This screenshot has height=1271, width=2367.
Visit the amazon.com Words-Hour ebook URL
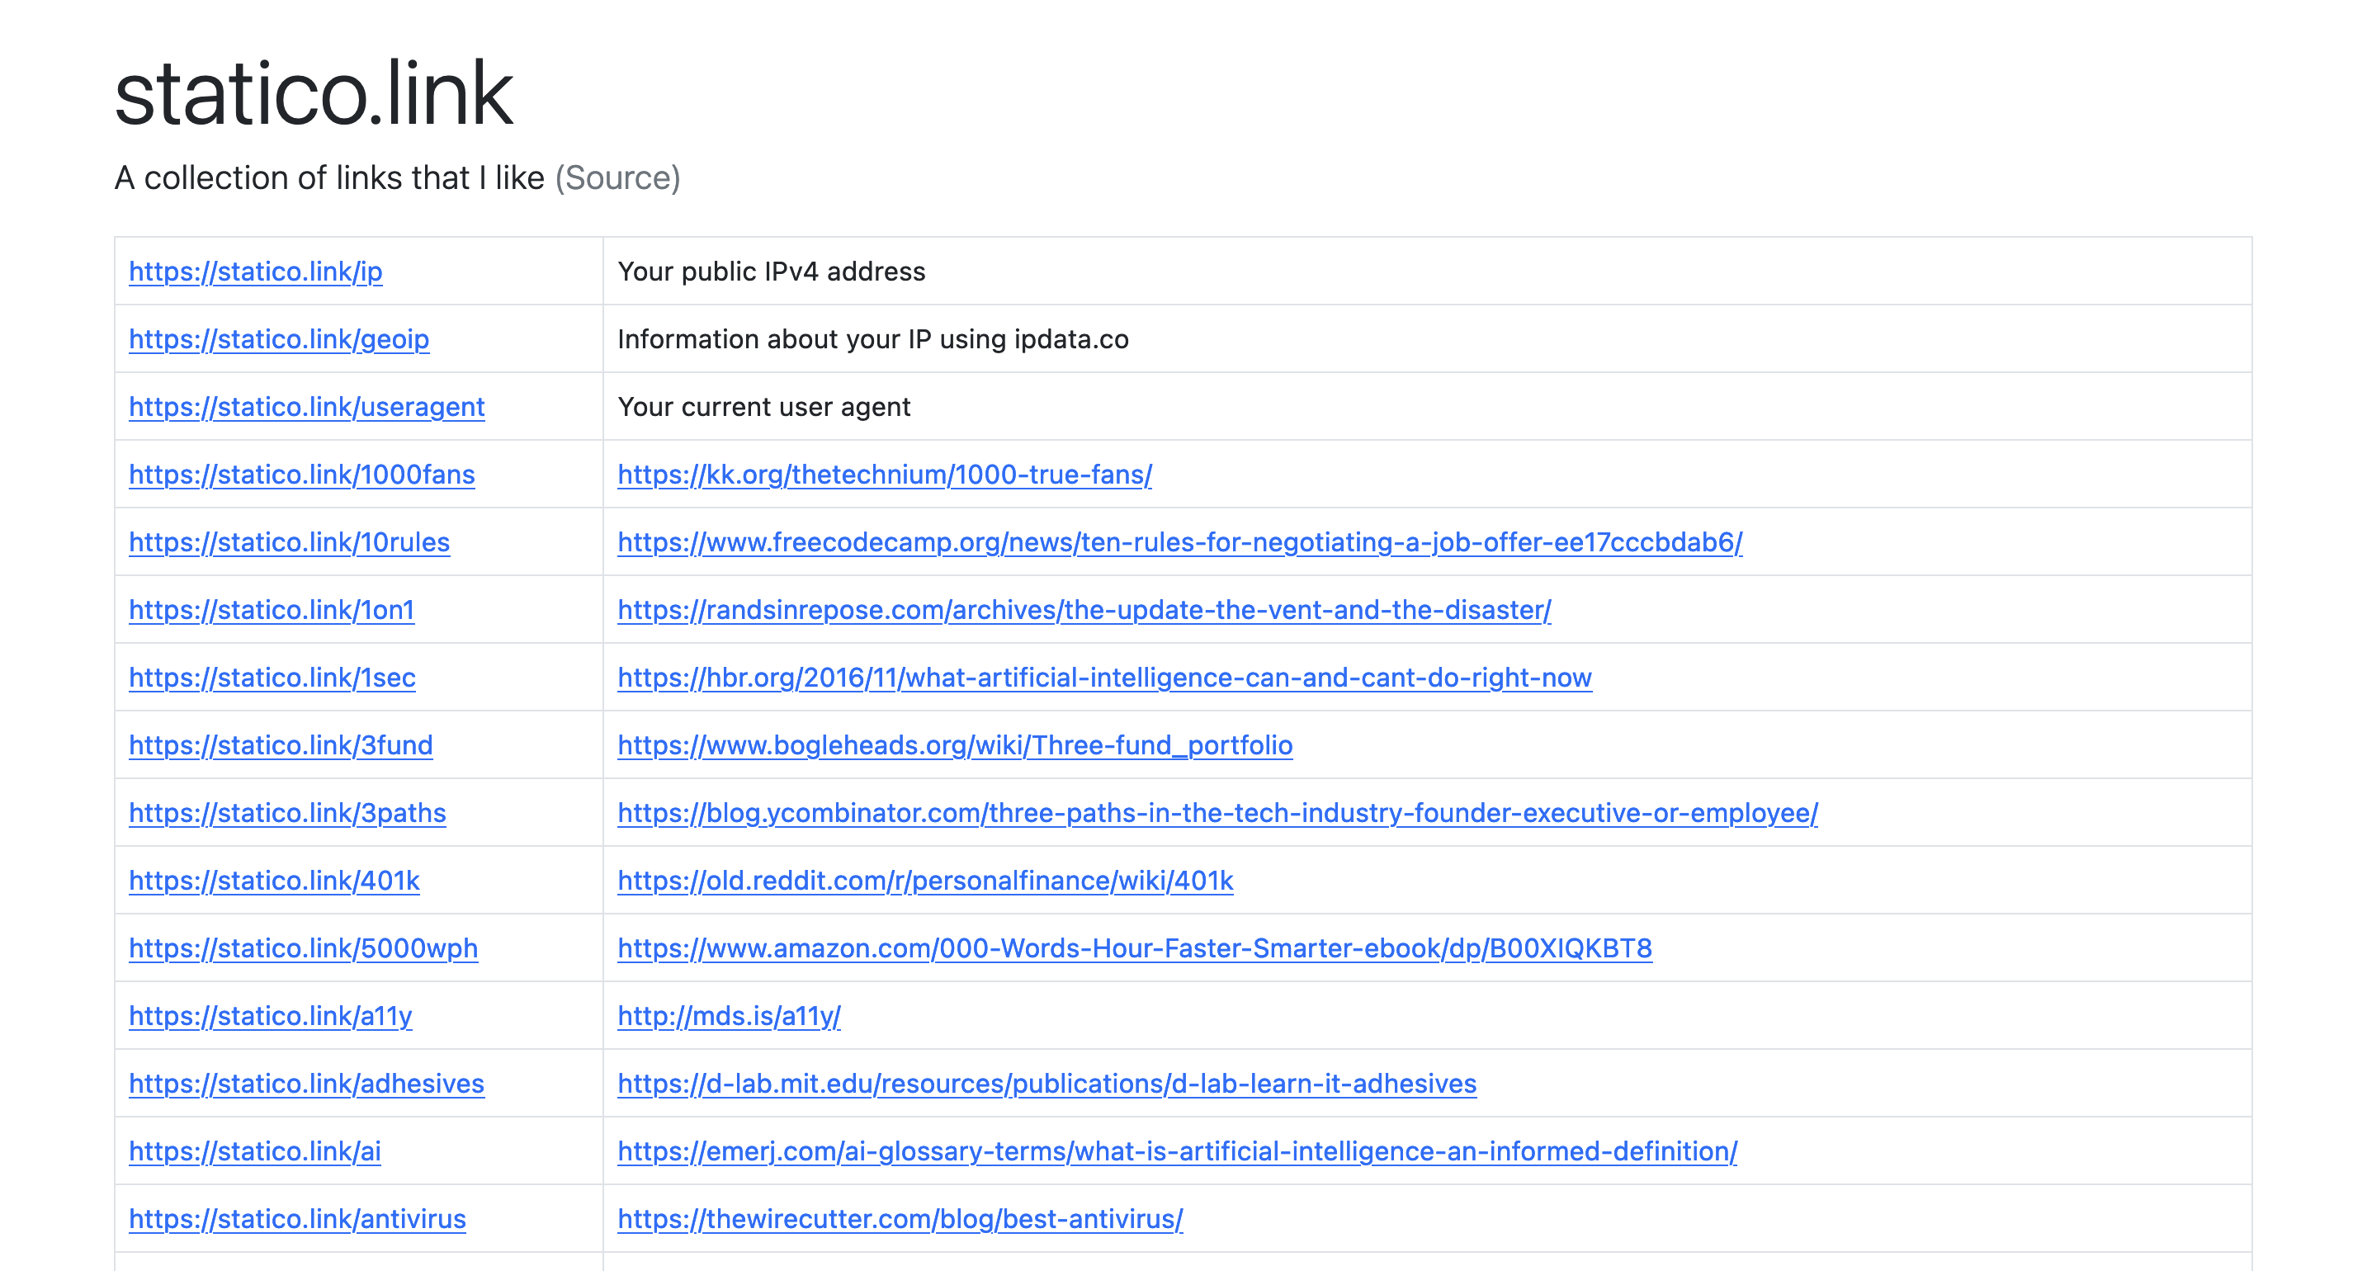click(1134, 947)
